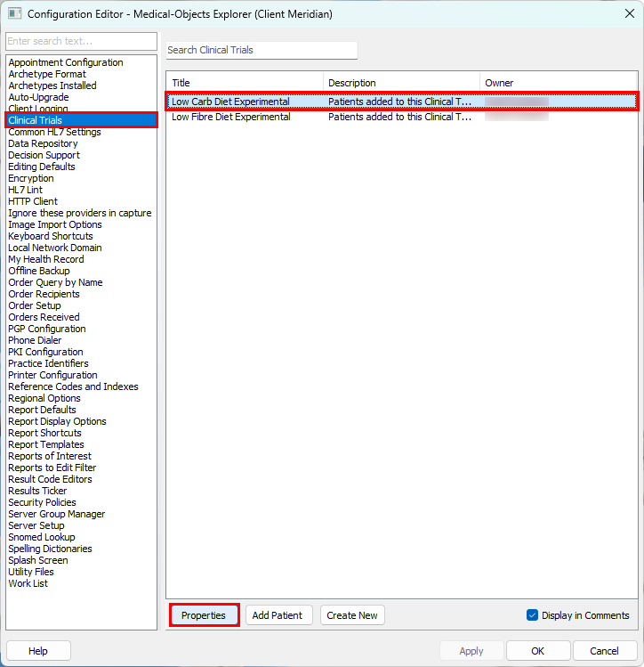Click the settings search text field
Viewport: 644px width, 667px height.
(x=81, y=42)
